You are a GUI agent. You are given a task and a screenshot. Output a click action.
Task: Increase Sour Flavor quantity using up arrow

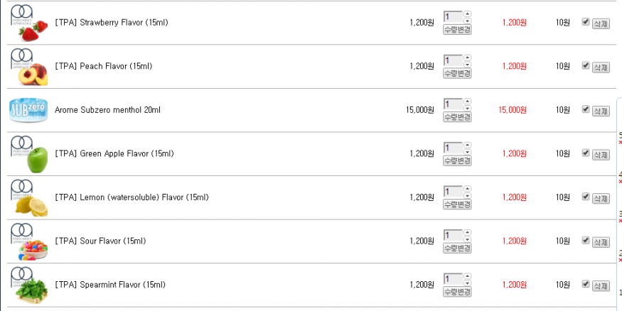pyautogui.click(x=467, y=233)
